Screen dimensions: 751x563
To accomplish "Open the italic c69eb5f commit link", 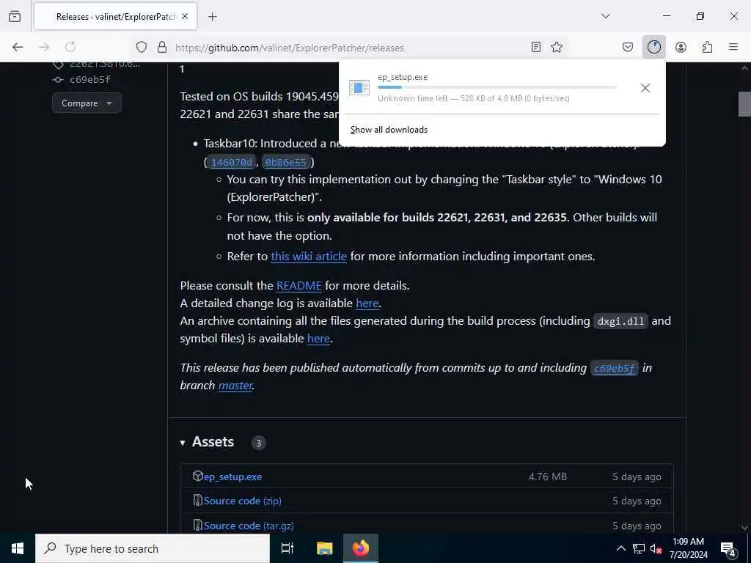I will click(x=614, y=368).
